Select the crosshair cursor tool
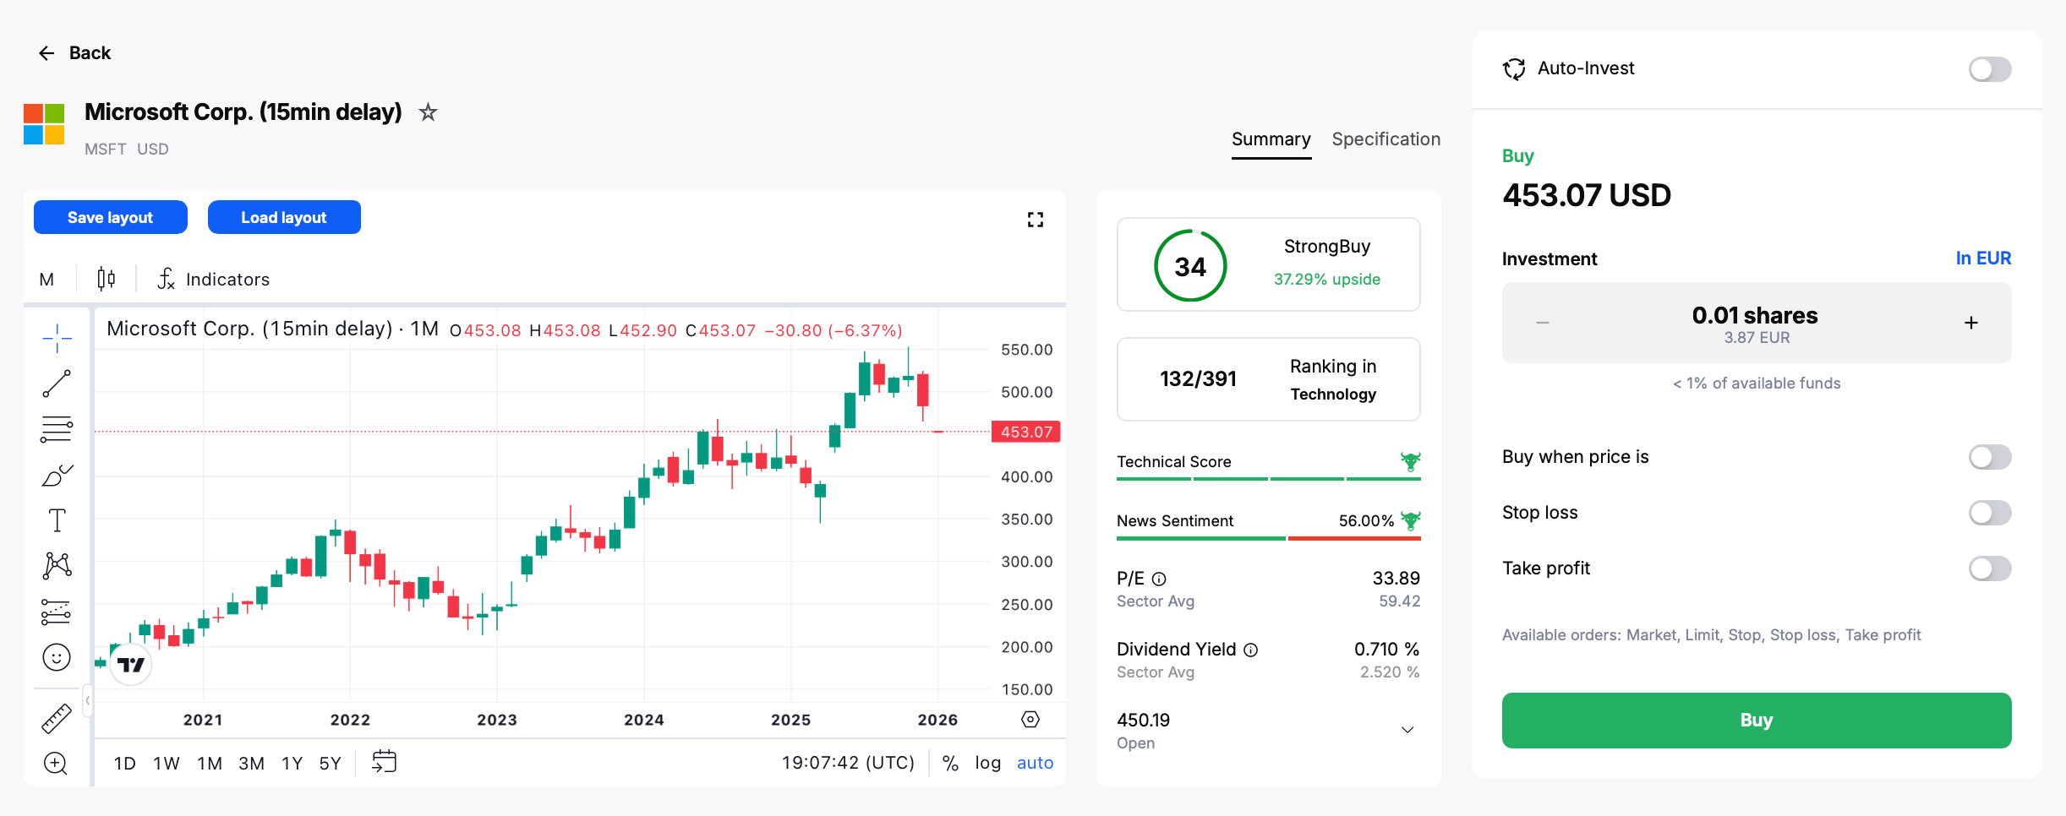This screenshot has height=816, width=2066. click(57, 338)
